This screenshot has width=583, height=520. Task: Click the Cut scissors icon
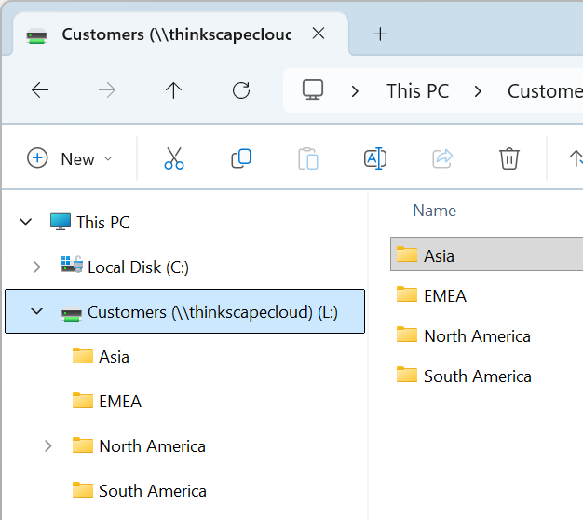click(x=174, y=158)
